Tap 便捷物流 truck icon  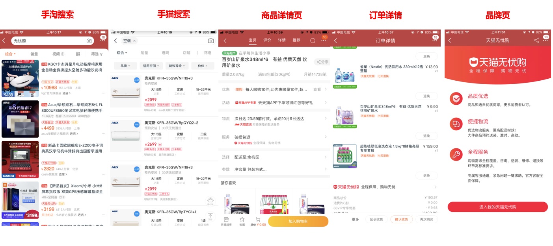coord(456,124)
